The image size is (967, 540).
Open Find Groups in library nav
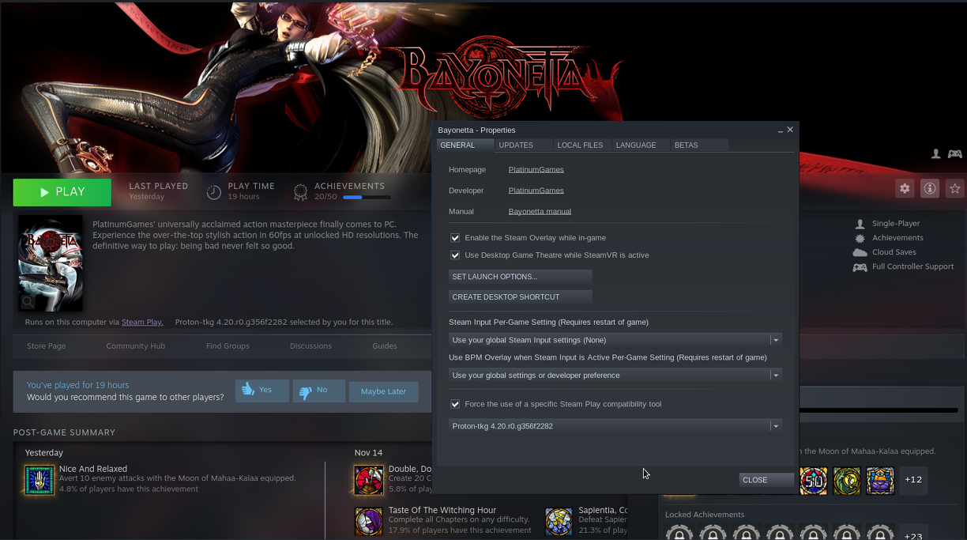pos(228,346)
